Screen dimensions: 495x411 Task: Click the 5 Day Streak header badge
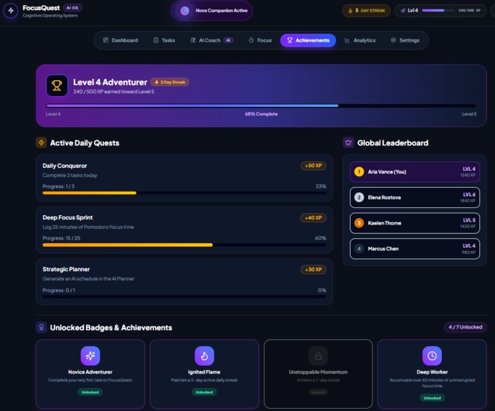coord(366,11)
